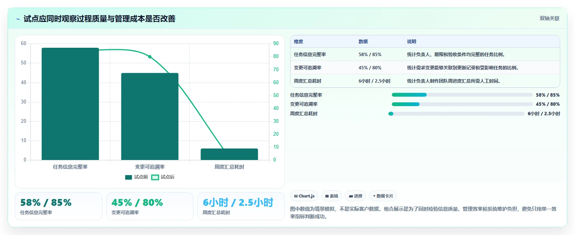Click the right axis value 90

coord(276,44)
